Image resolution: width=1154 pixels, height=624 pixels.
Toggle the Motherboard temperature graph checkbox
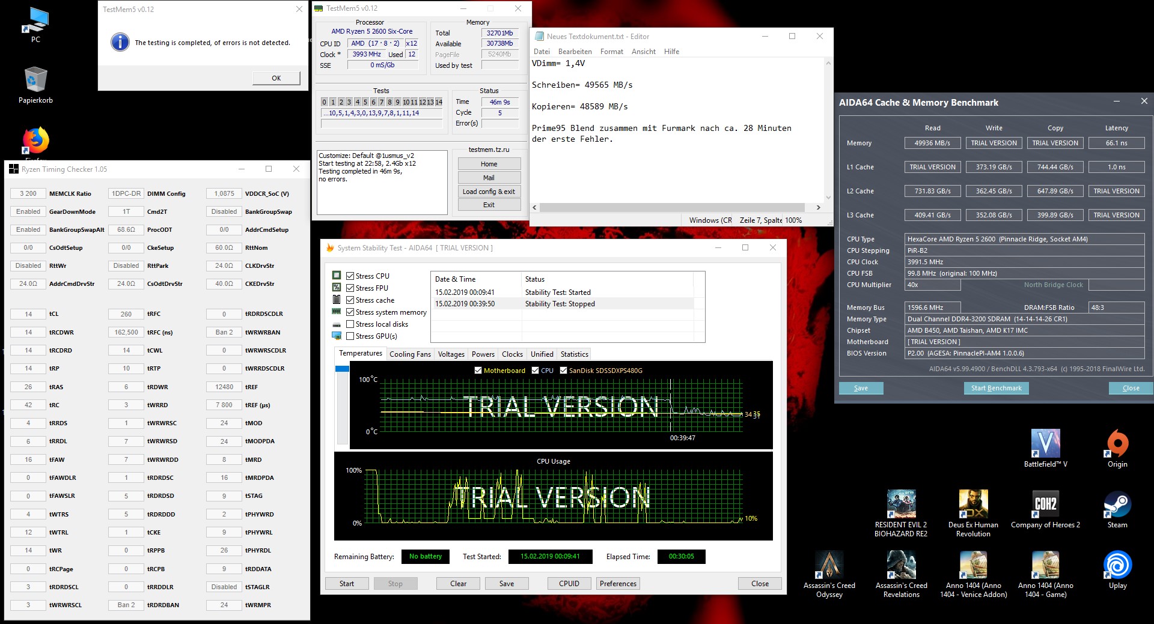478,371
